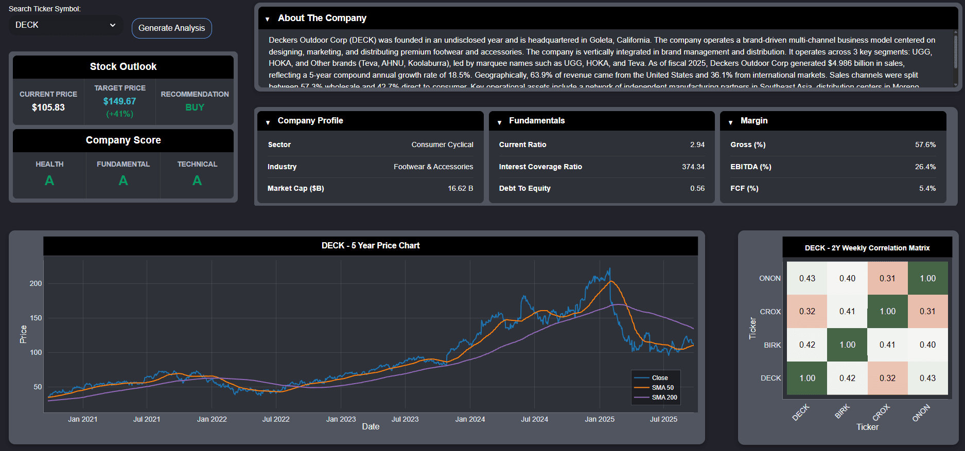The image size is (965, 451).
Task: Collapse the Company Profile panel triangle
Action: coord(268,122)
